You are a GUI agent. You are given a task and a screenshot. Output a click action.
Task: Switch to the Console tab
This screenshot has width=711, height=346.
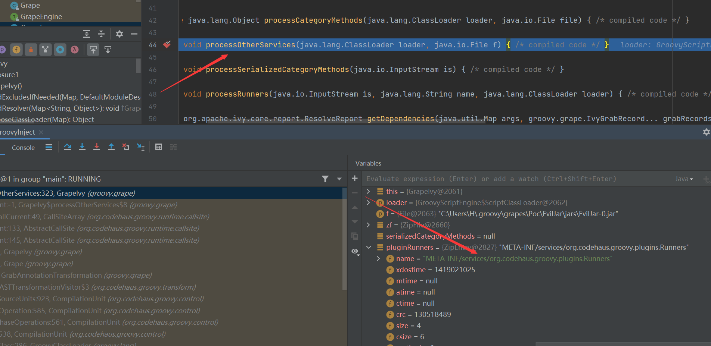(23, 148)
